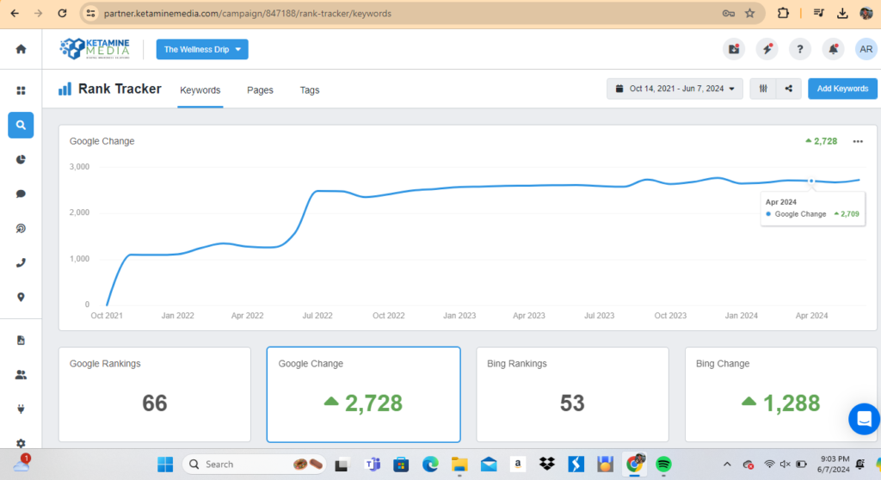The width and height of the screenshot is (881, 480).
Task: Expand The Wellness Drip campaign dropdown
Action: (x=202, y=49)
